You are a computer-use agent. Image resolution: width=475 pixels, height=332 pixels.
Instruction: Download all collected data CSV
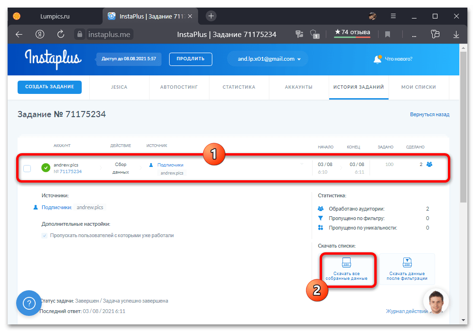pyautogui.click(x=346, y=269)
